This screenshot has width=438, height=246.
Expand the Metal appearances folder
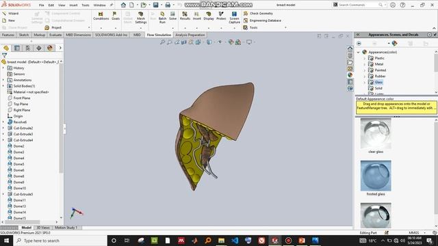[x=365, y=64]
